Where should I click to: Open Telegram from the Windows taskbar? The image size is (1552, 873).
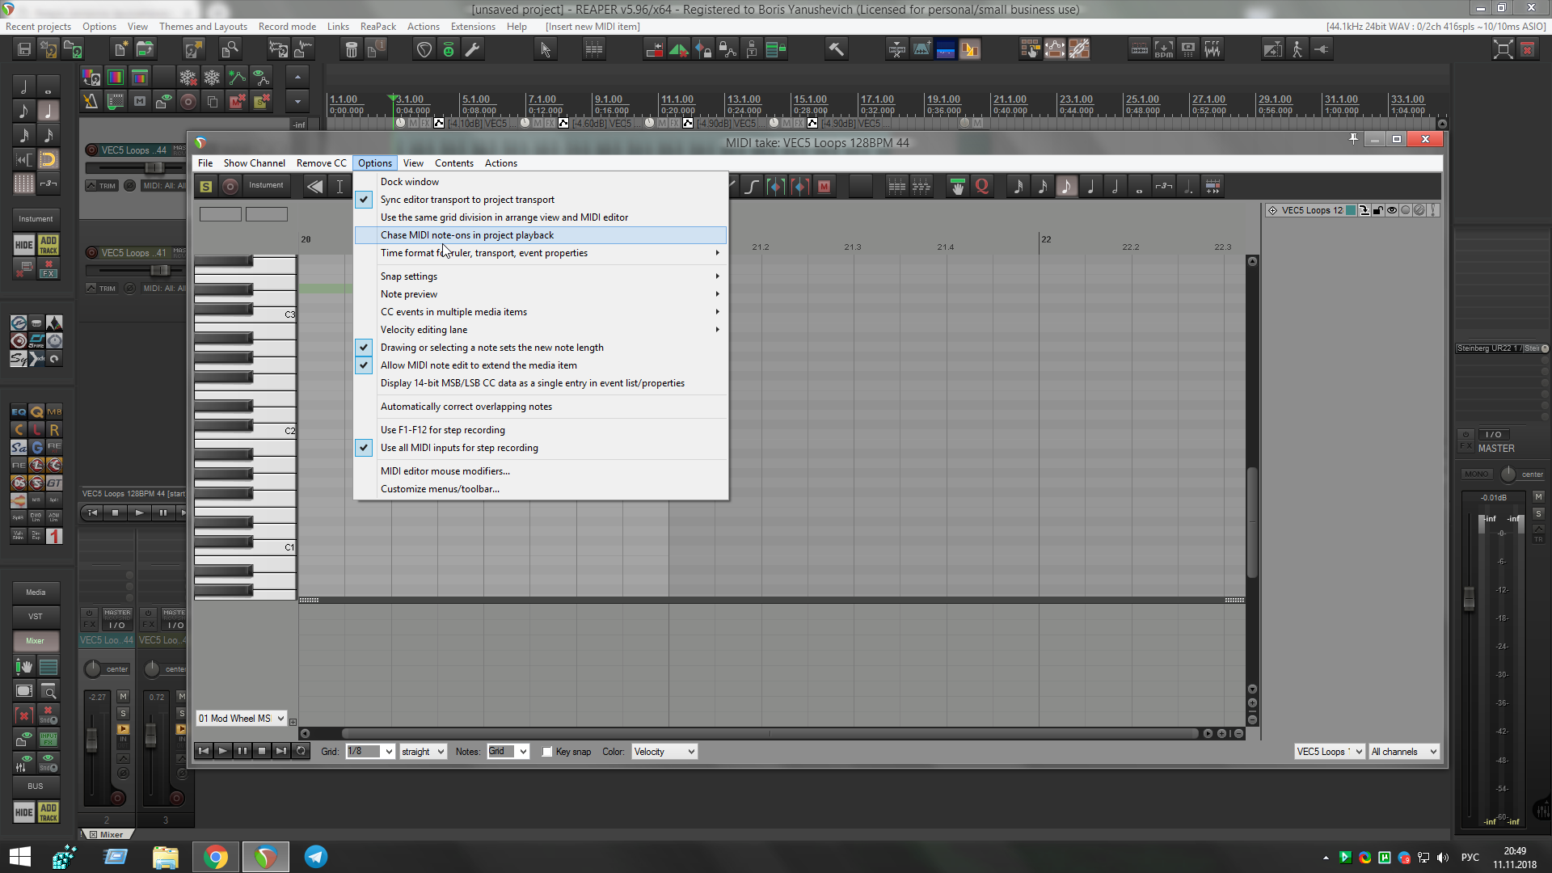(315, 857)
